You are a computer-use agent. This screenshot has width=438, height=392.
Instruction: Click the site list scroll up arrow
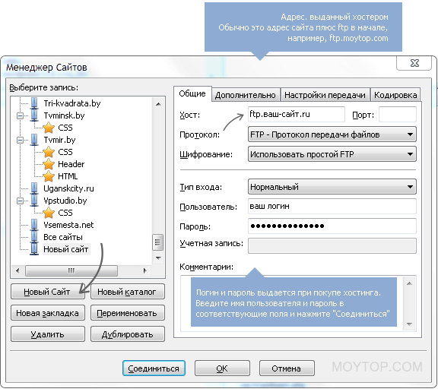[158, 104]
